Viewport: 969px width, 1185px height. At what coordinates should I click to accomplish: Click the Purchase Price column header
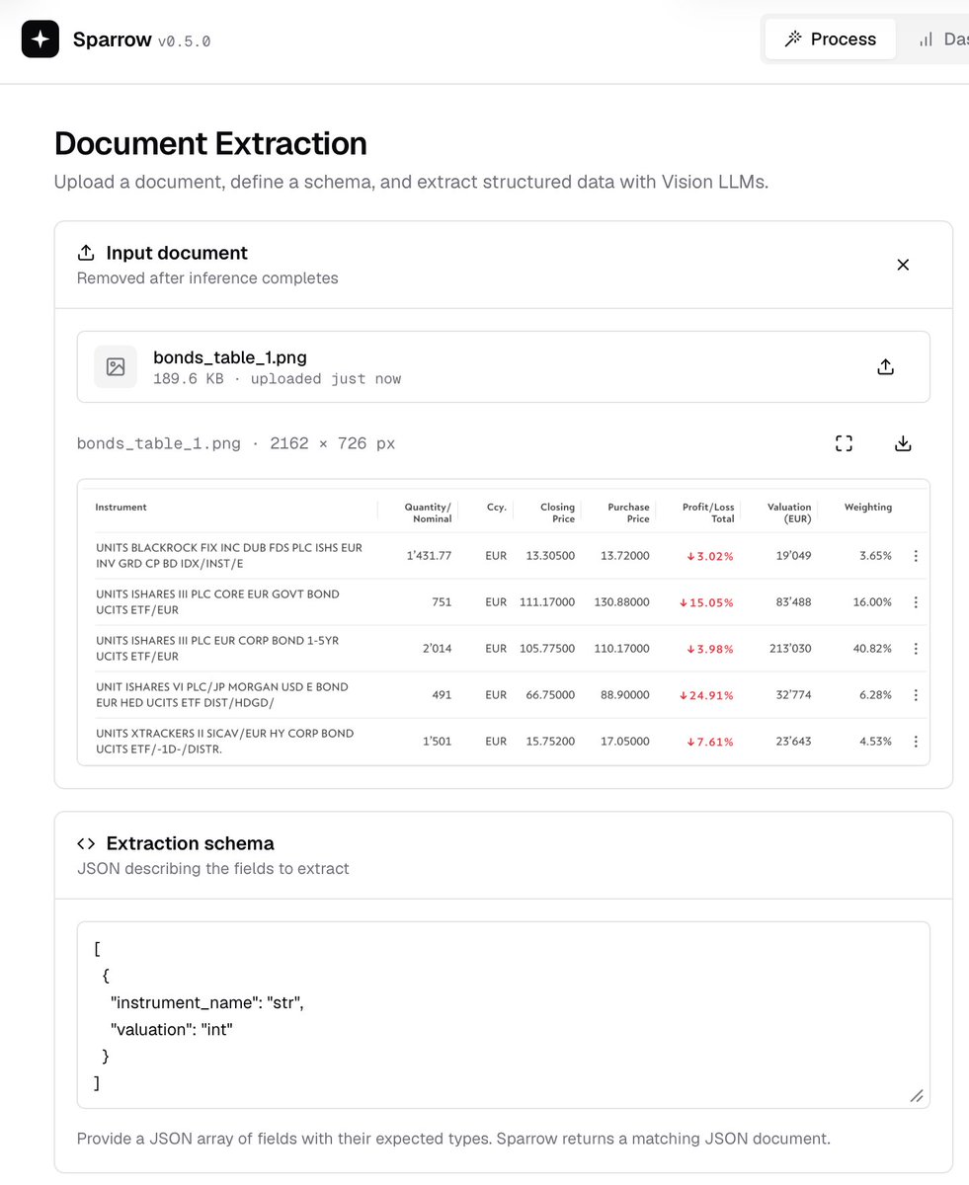pos(628,513)
